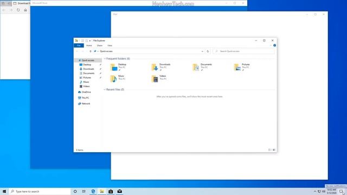Open Mail app from the taskbar
The image size is (347, 195).
click(x=119, y=191)
